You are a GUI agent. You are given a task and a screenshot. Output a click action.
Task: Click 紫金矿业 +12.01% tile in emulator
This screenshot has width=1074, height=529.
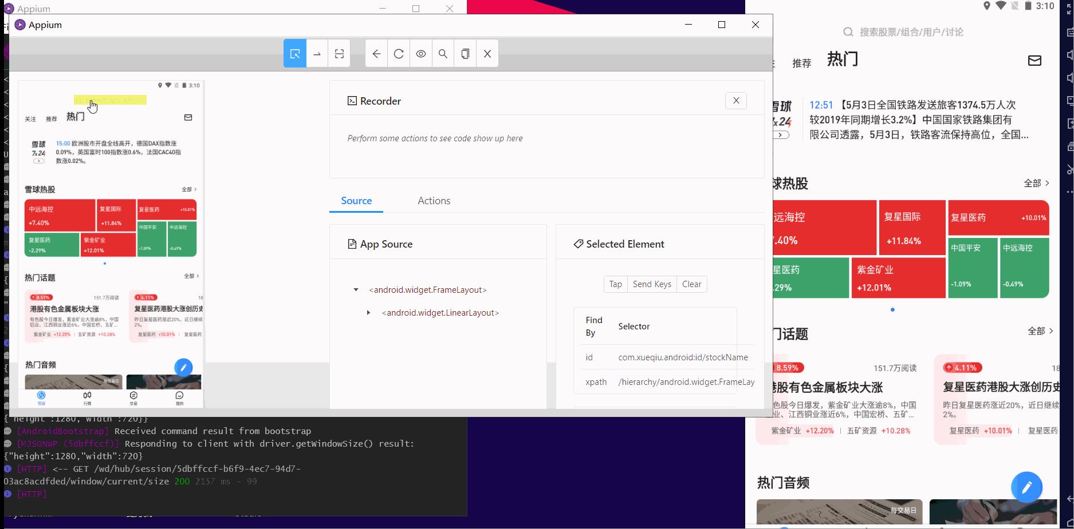coord(898,277)
